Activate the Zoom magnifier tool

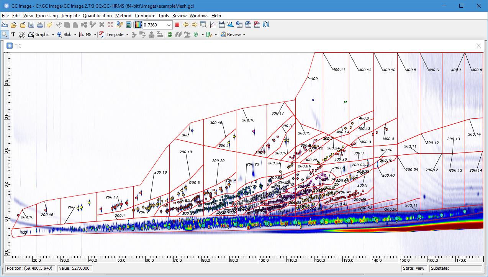pyautogui.click(x=5, y=34)
